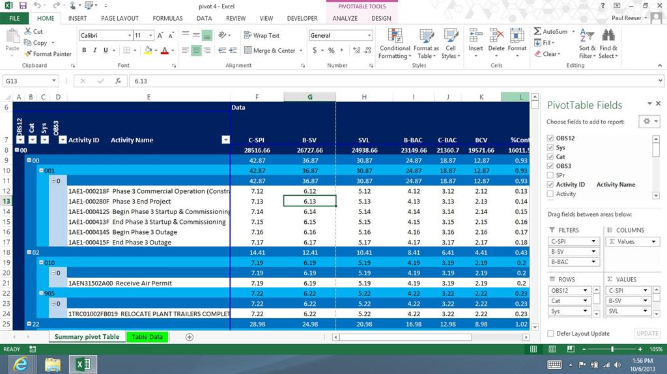Enable Defer Layout Update checkbox
This screenshot has height=374, width=667.
coord(551,334)
